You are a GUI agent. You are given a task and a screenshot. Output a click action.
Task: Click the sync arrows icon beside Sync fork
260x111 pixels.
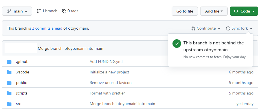coord(228,28)
